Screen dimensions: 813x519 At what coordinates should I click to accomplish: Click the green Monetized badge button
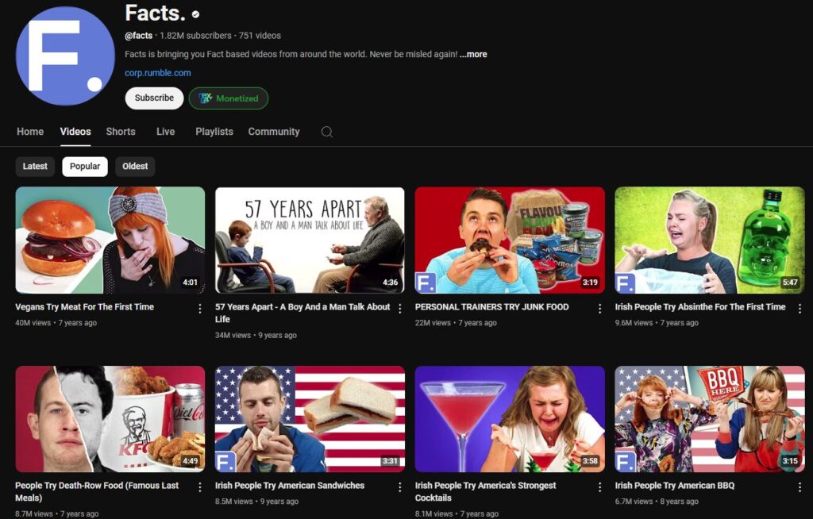pos(229,98)
